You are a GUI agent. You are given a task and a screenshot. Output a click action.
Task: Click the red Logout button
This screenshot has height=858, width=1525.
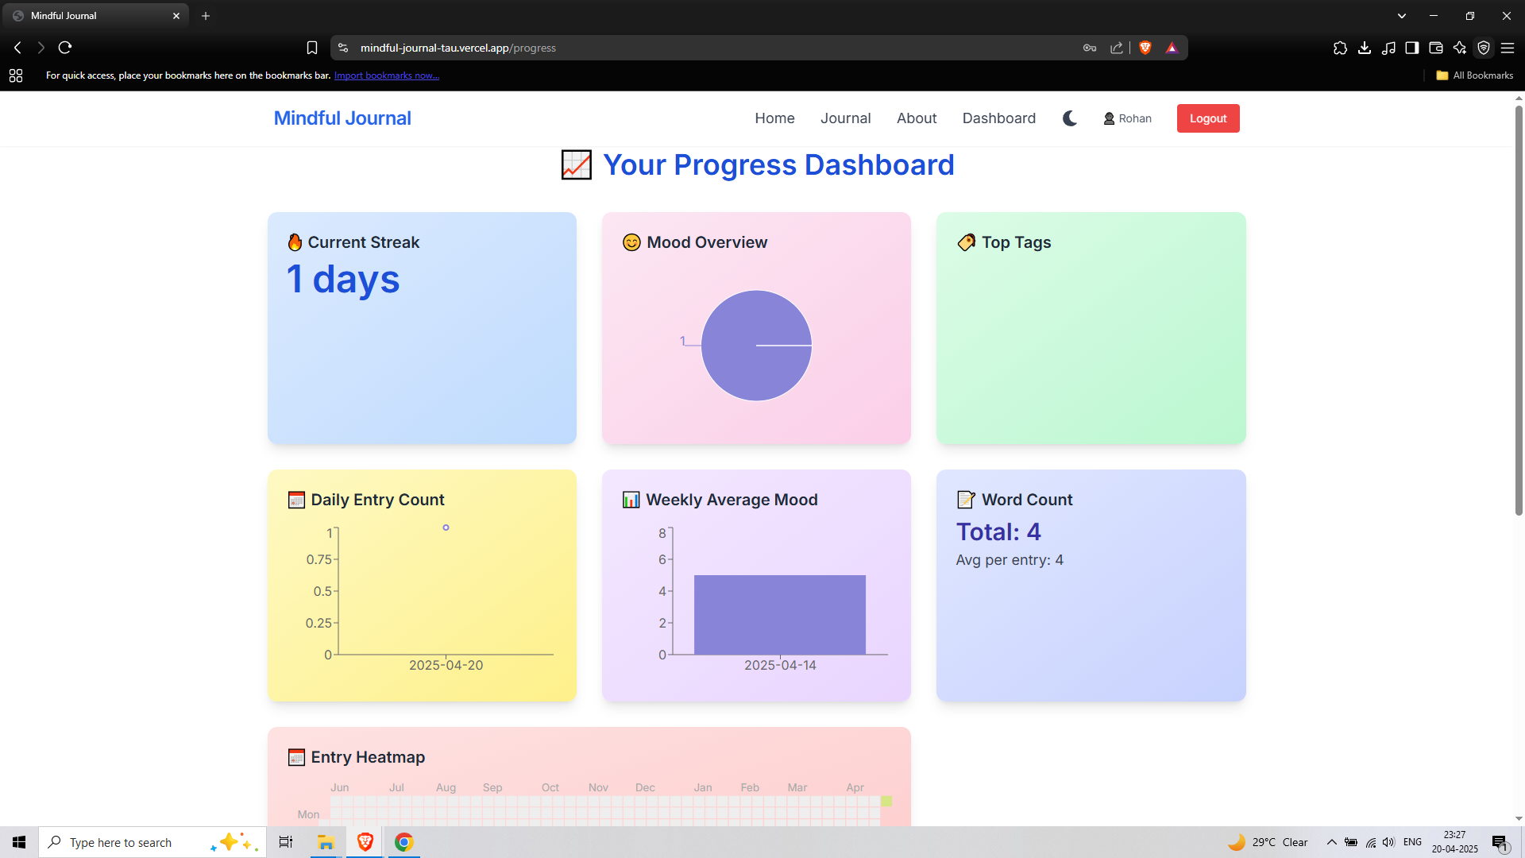click(x=1207, y=118)
